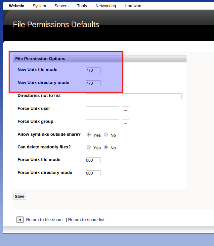The width and height of the screenshot is (214, 246).
Task: Select Yes for Allow symlinks outside share
Action: 89,135
